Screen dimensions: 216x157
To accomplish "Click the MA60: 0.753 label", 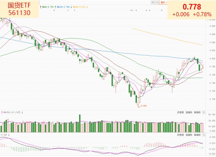I will point(47,7).
